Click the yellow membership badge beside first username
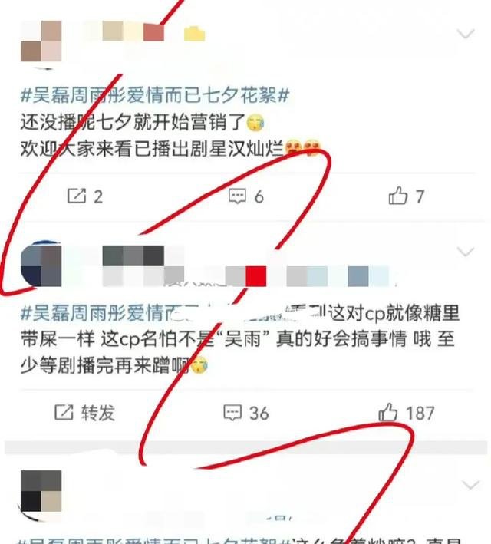The image size is (491, 544). (194, 33)
